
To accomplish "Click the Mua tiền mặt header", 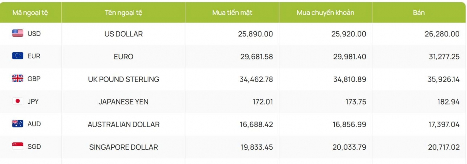I will coord(232,13).
